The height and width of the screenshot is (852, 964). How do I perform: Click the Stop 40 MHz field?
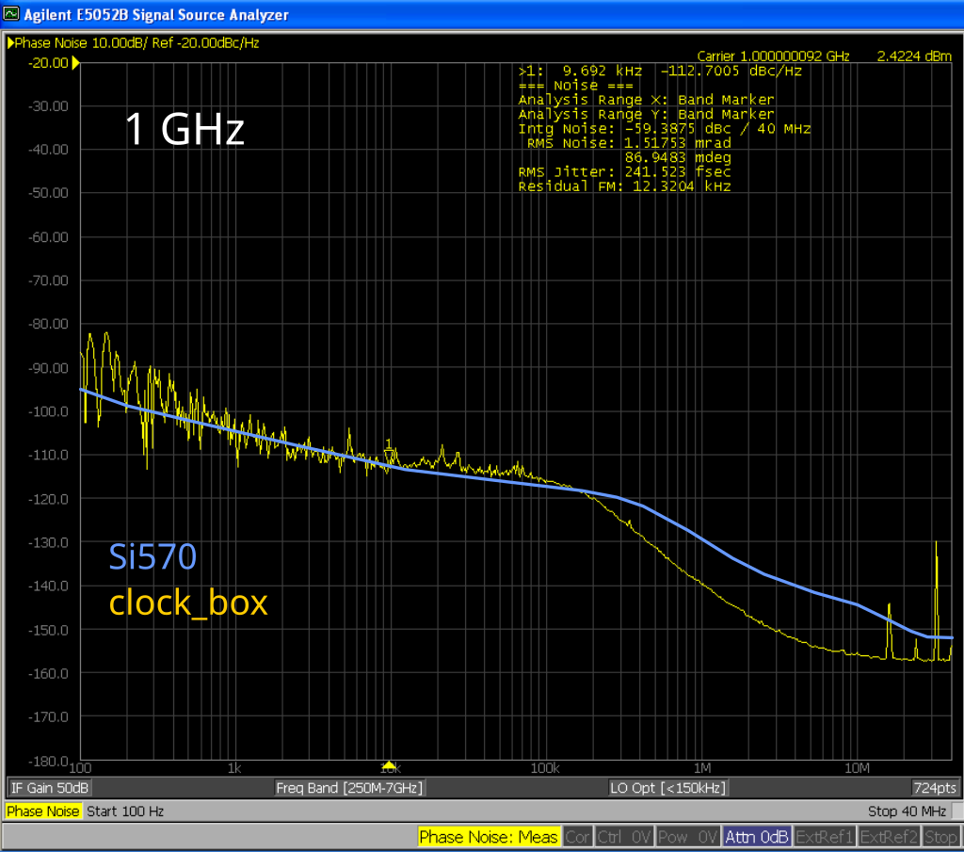click(907, 812)
